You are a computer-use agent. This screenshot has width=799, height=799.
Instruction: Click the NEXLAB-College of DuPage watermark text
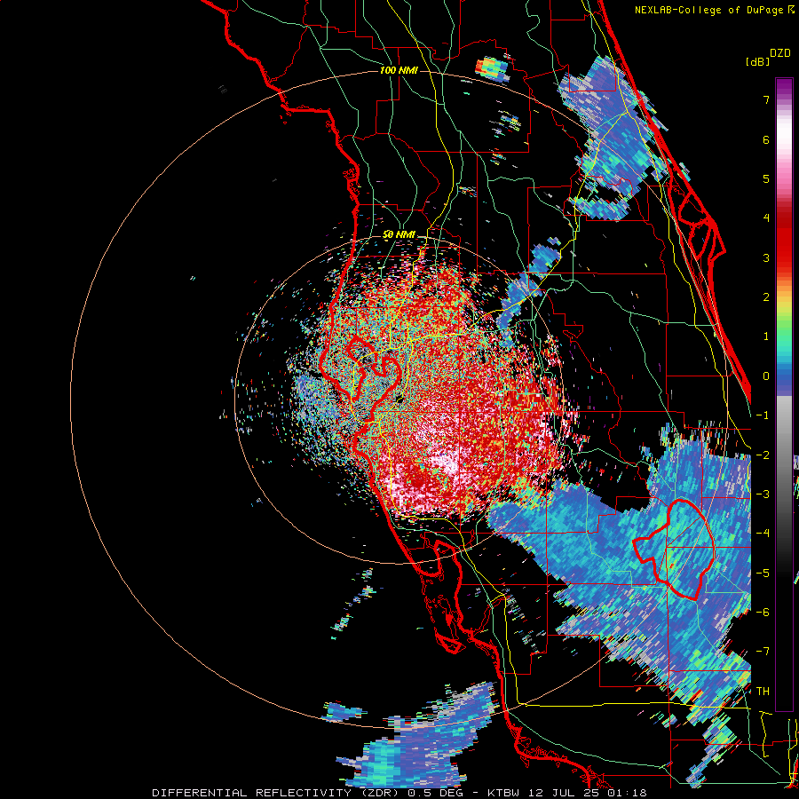coord(714,10)
